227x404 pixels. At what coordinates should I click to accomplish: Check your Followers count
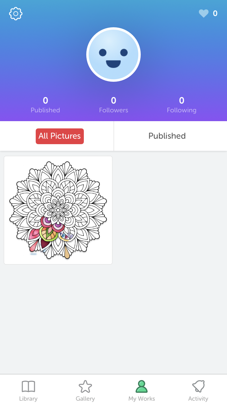113,104
